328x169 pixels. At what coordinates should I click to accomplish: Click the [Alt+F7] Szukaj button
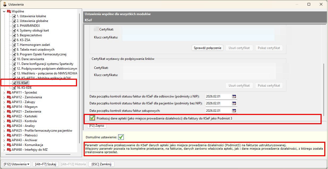[x=46, y=164]
